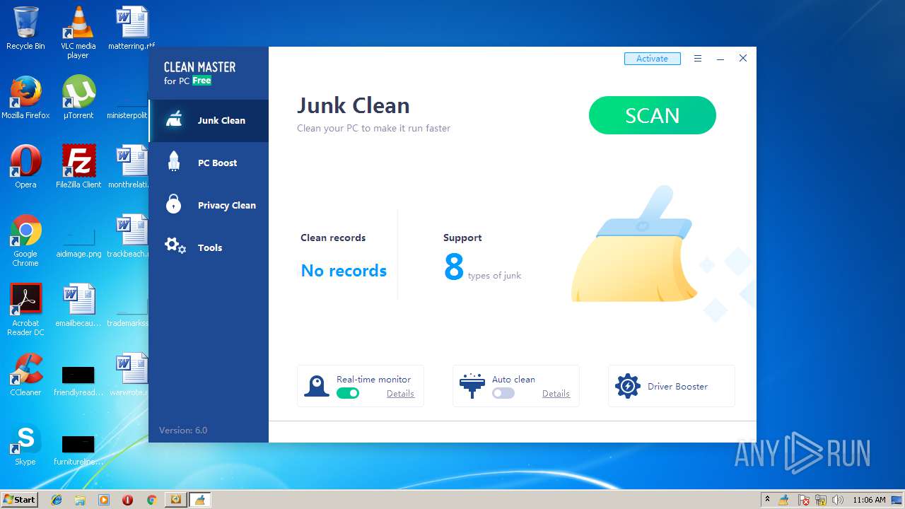Open Windows Media Player from taskbar
This screenshot has width=905, height=509.
(104, 500)
